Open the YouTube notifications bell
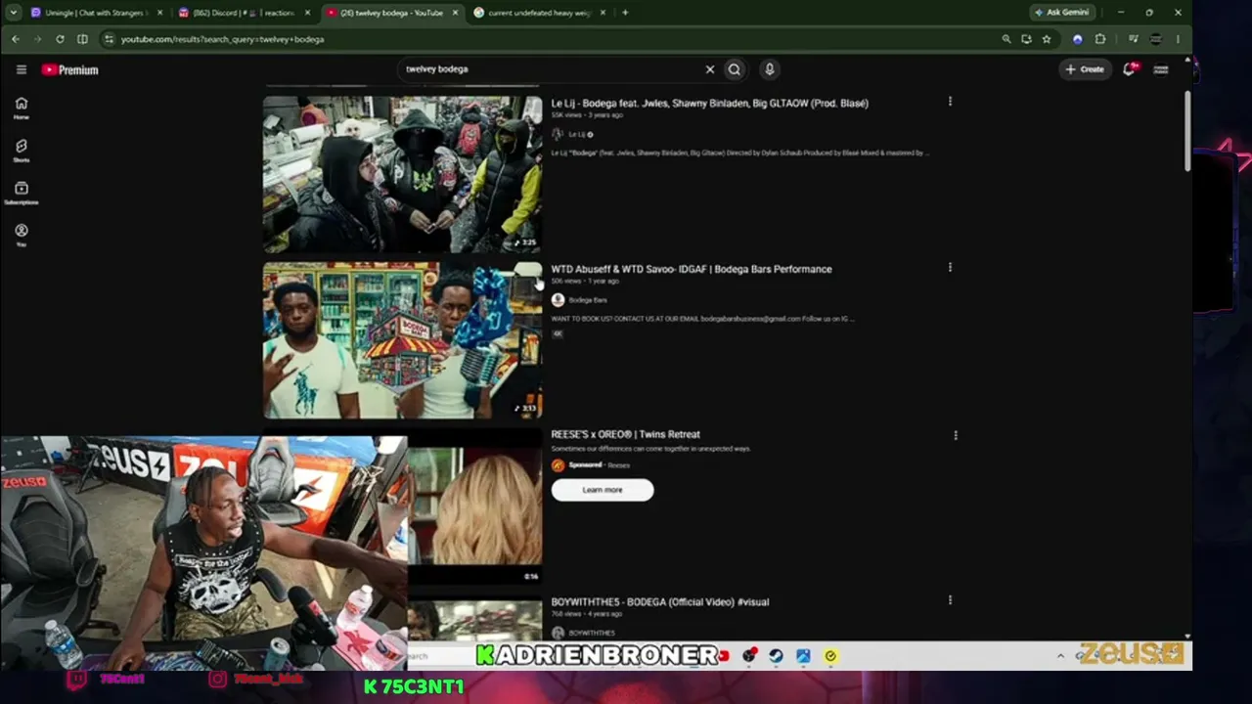This screenshot has height=704, width=1252. point(1129,69)
